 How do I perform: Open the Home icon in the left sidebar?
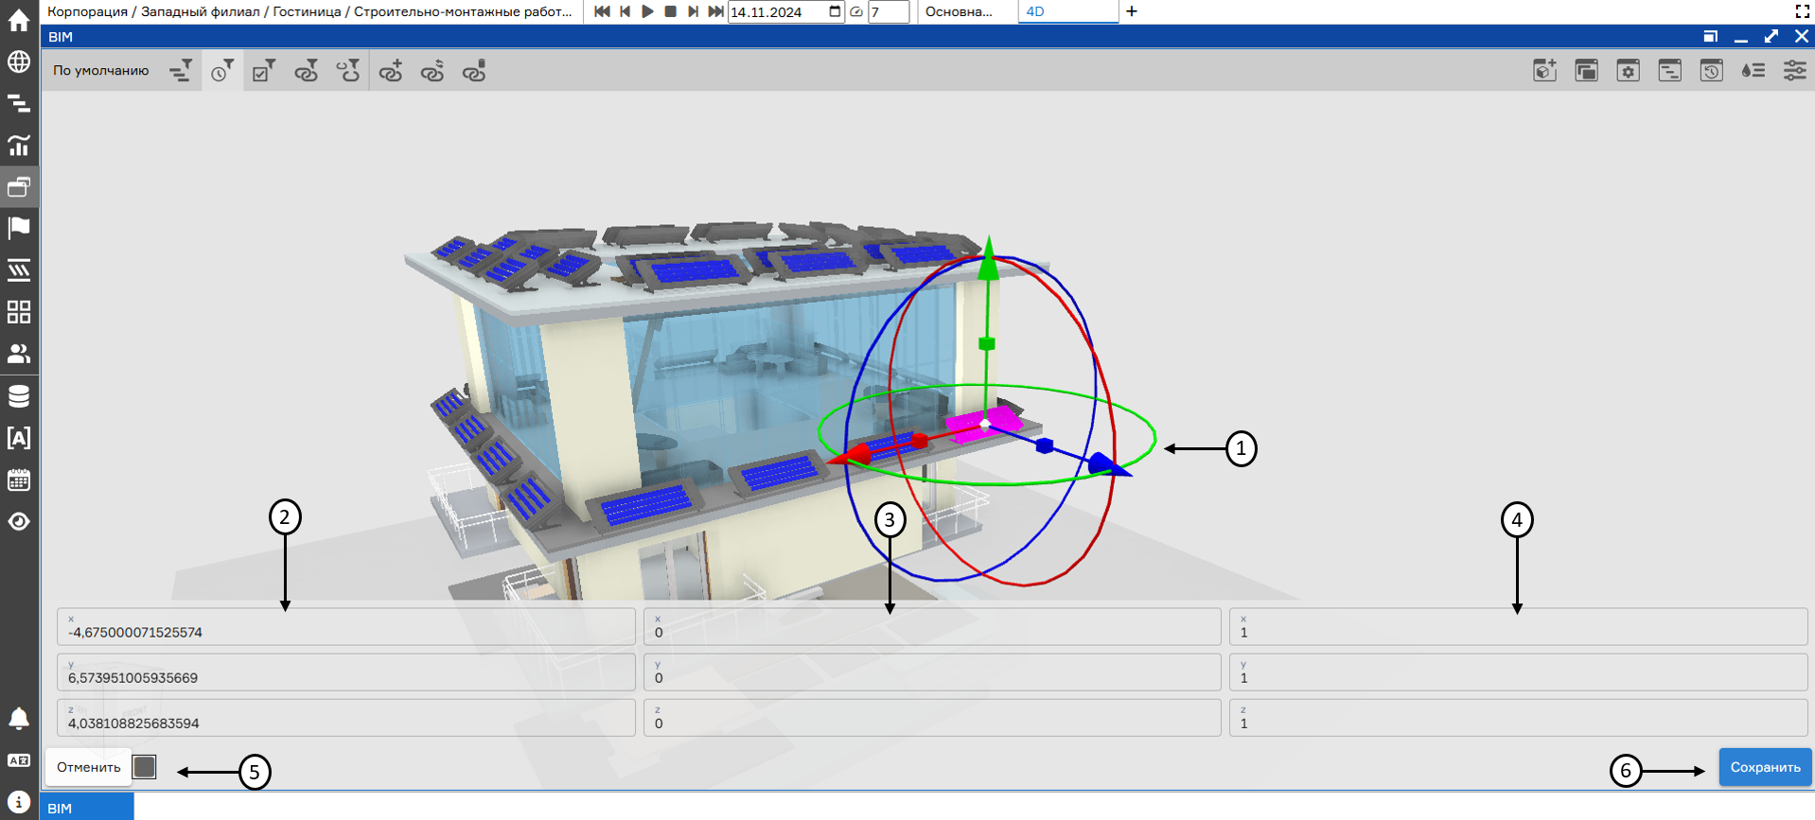pyautogui.click(x=19, y=20)
